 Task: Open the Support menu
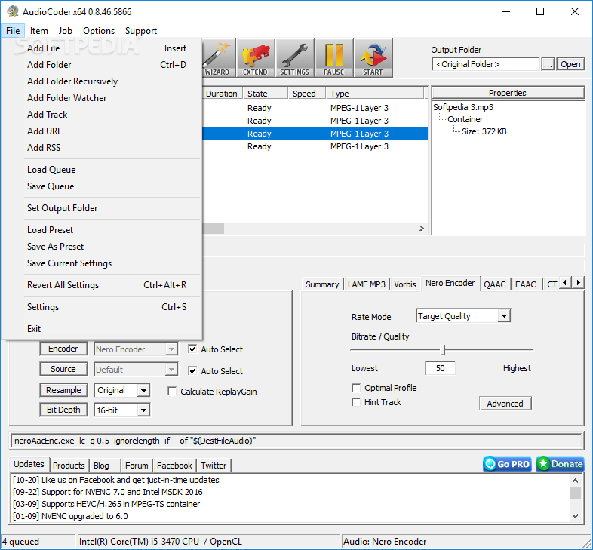(140, 31)
